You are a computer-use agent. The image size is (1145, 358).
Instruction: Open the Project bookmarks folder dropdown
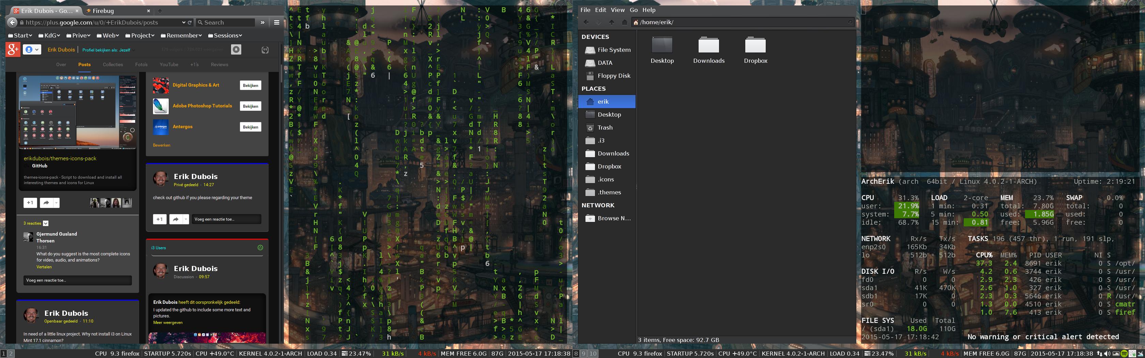[140, 35]
